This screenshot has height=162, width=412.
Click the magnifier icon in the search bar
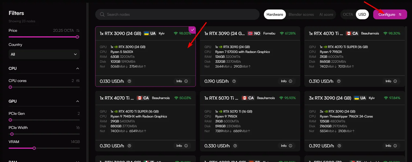click(x=102, y=14)
